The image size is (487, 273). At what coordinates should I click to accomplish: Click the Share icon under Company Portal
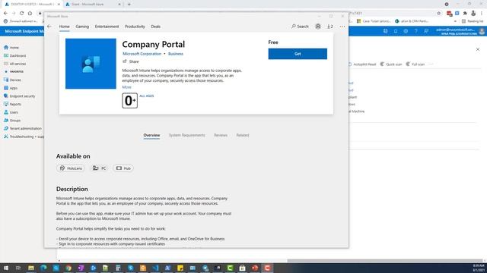pyautogui.click(x=125, y=61)
